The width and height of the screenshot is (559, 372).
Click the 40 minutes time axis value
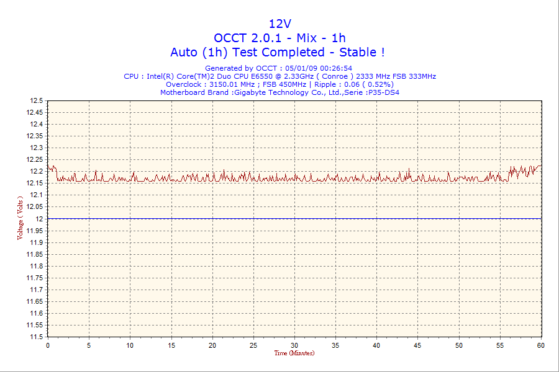376,345
